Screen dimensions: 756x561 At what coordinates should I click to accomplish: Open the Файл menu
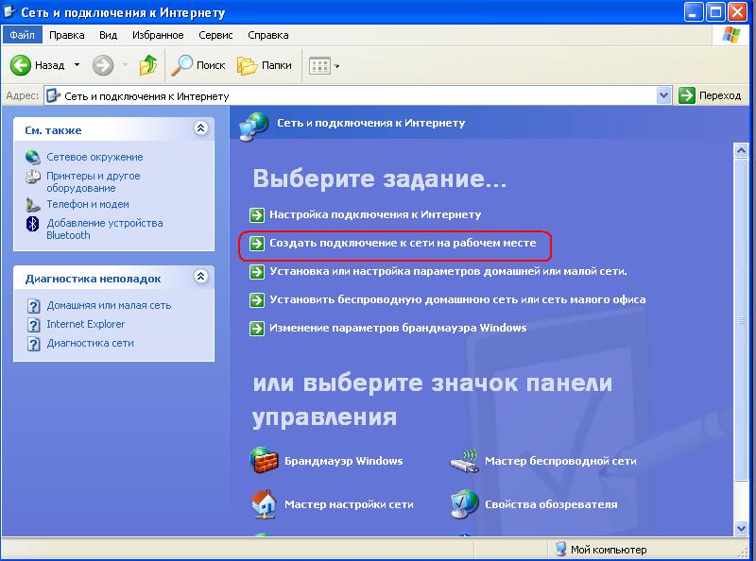coord(22,35)
